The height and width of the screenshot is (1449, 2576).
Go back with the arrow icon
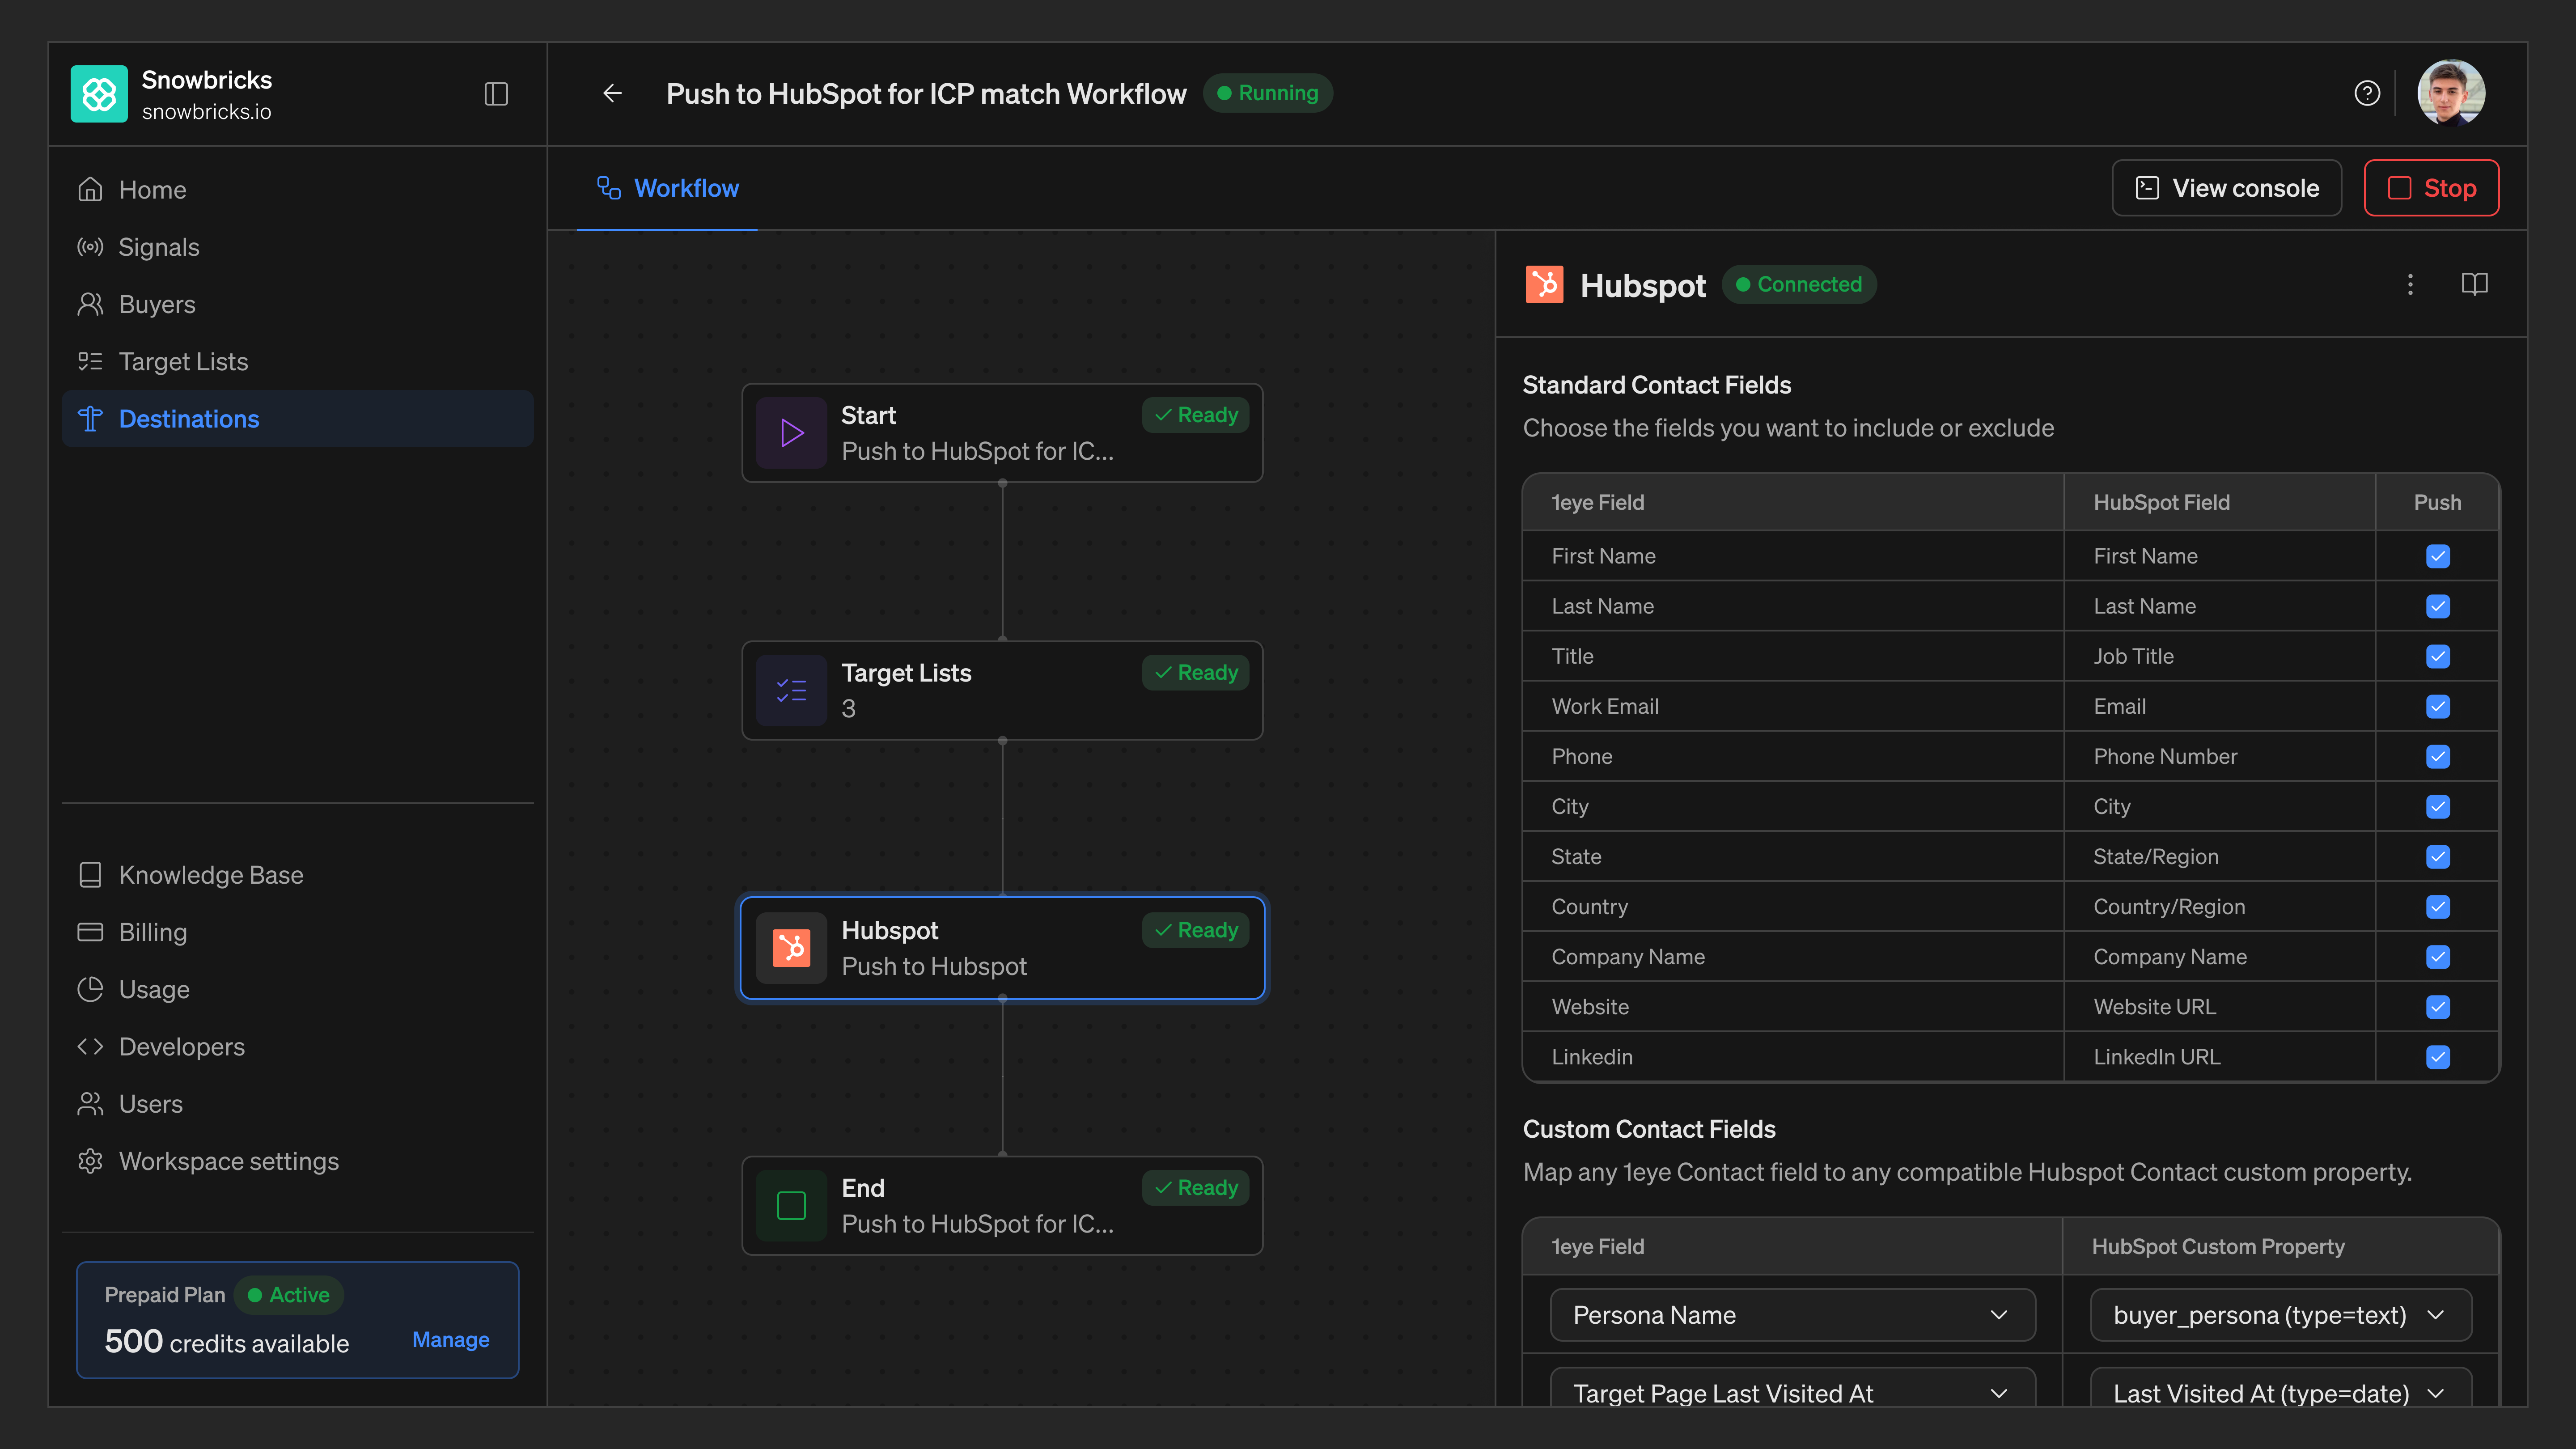[613, 94]
